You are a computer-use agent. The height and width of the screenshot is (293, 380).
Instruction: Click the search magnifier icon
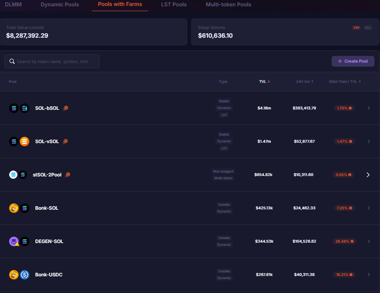click(x=12, y=61)
